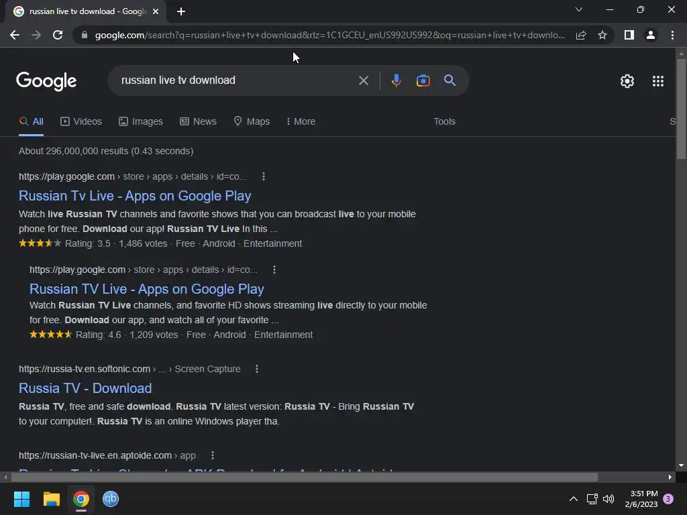Open more options for aptoide result

[x=213, y=455]
